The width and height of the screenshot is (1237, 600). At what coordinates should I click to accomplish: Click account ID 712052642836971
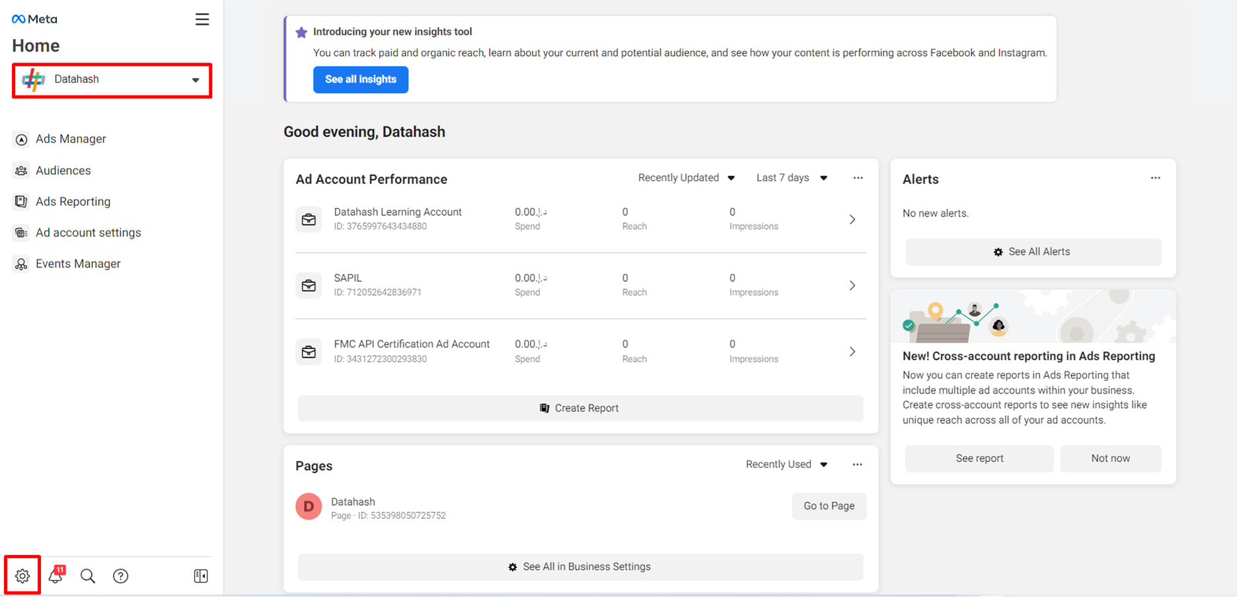point(377,292)
